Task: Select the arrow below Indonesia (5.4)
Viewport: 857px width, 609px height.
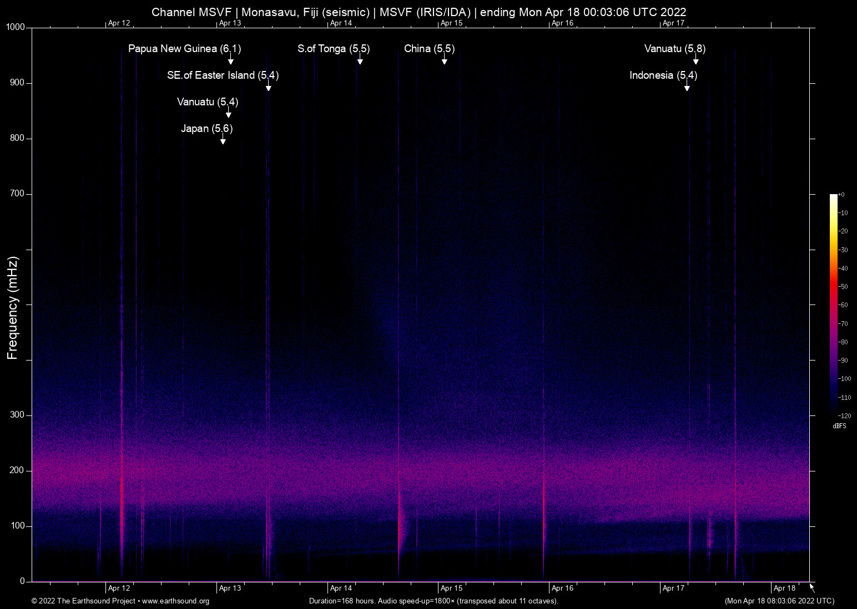Action: pyautogui.click(x=687, y=87)
